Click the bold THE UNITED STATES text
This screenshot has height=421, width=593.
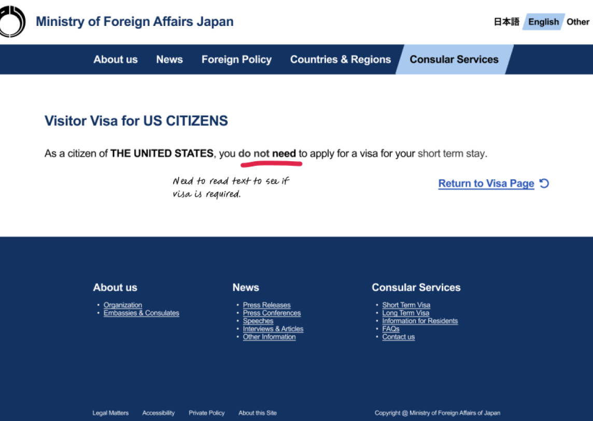162,153
